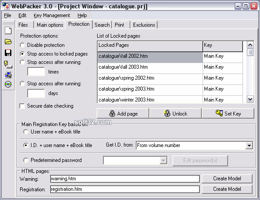Select catalogue\spring 2002.htm row
Screen dimensions: 260x200
click(150, 79)
